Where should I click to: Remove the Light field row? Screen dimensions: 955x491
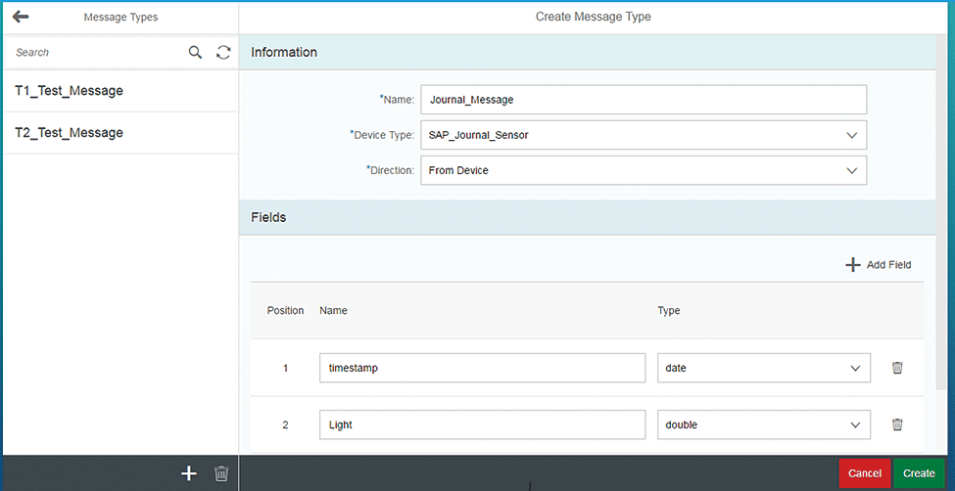point(896,424)
